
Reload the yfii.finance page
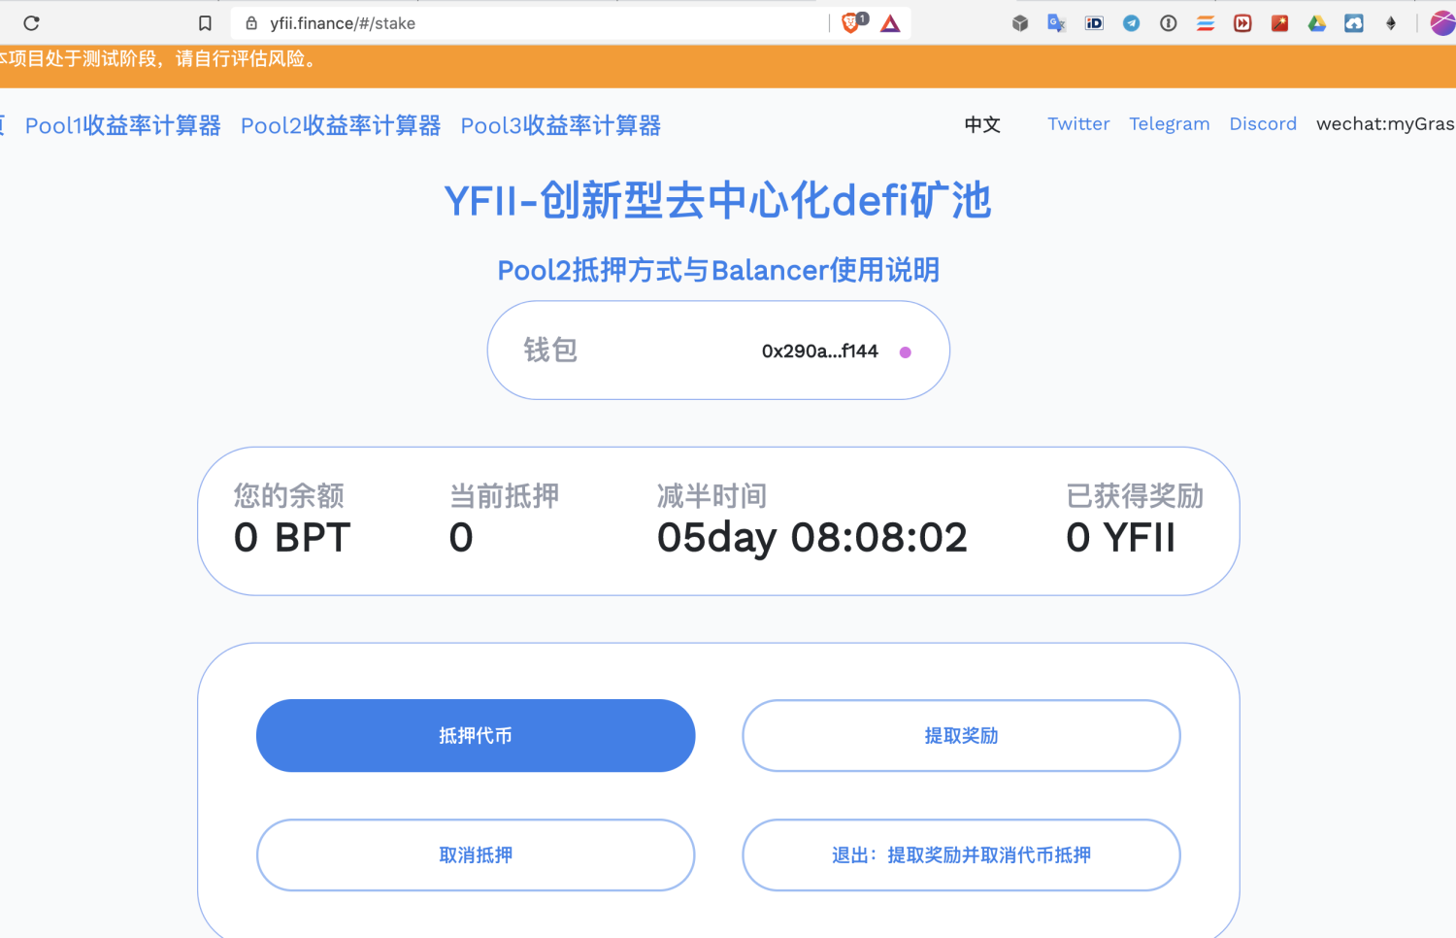pos(30,22)
